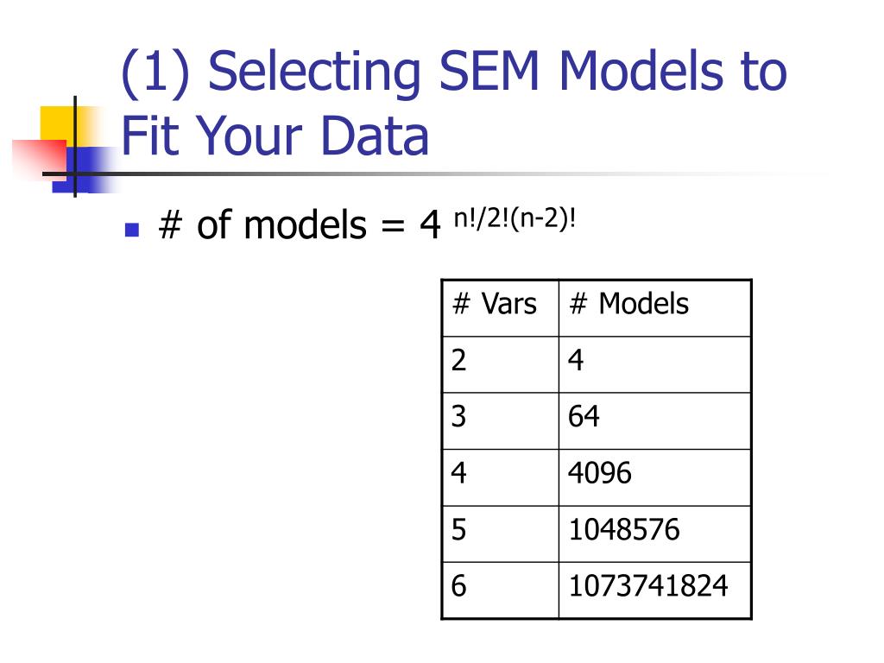Image resolution: width=884 pixels, height=663 pixels.
Task: Select the cell with 2 variables
Action: click(x=500, y=364)
